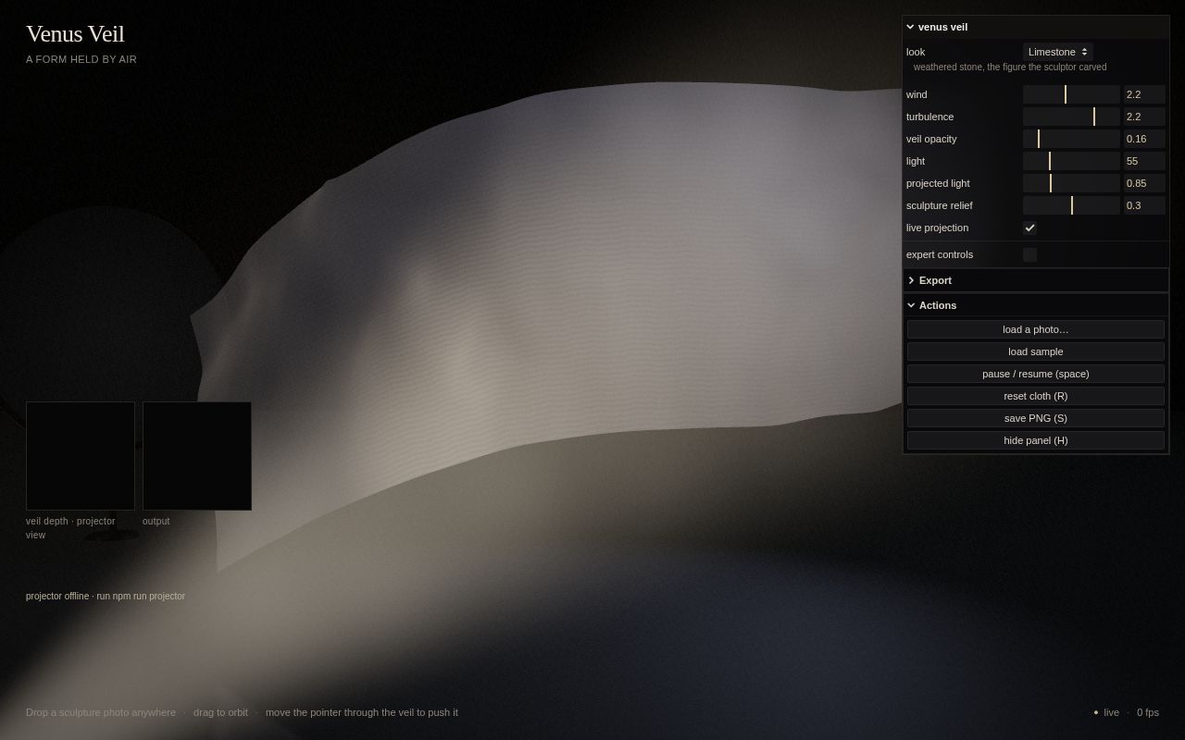The width and height of the screenshot is (1185, 740).
Task: Adjust the projected light slider
Action: pos(1071,183)
